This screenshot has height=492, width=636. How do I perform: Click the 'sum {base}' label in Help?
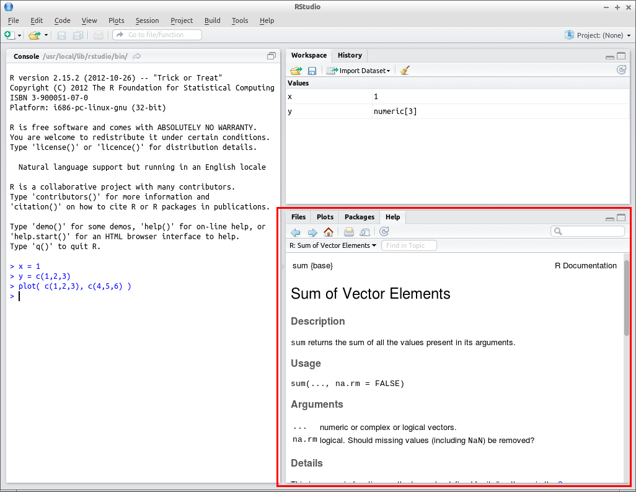pos(312,266)
